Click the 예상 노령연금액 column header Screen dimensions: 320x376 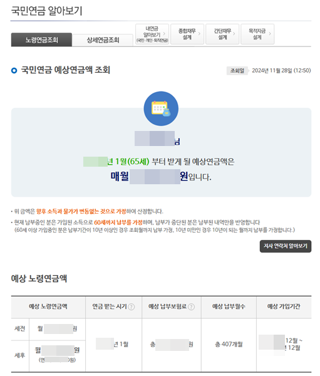[x=48, y=306]
